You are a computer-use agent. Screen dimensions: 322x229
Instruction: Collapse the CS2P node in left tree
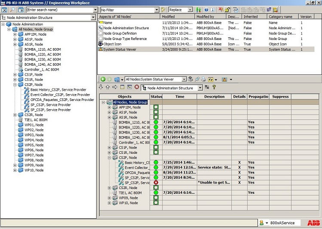point(15,85)
